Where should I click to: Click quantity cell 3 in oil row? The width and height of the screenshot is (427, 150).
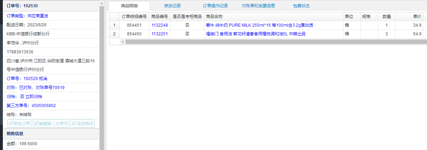(387, 34)
